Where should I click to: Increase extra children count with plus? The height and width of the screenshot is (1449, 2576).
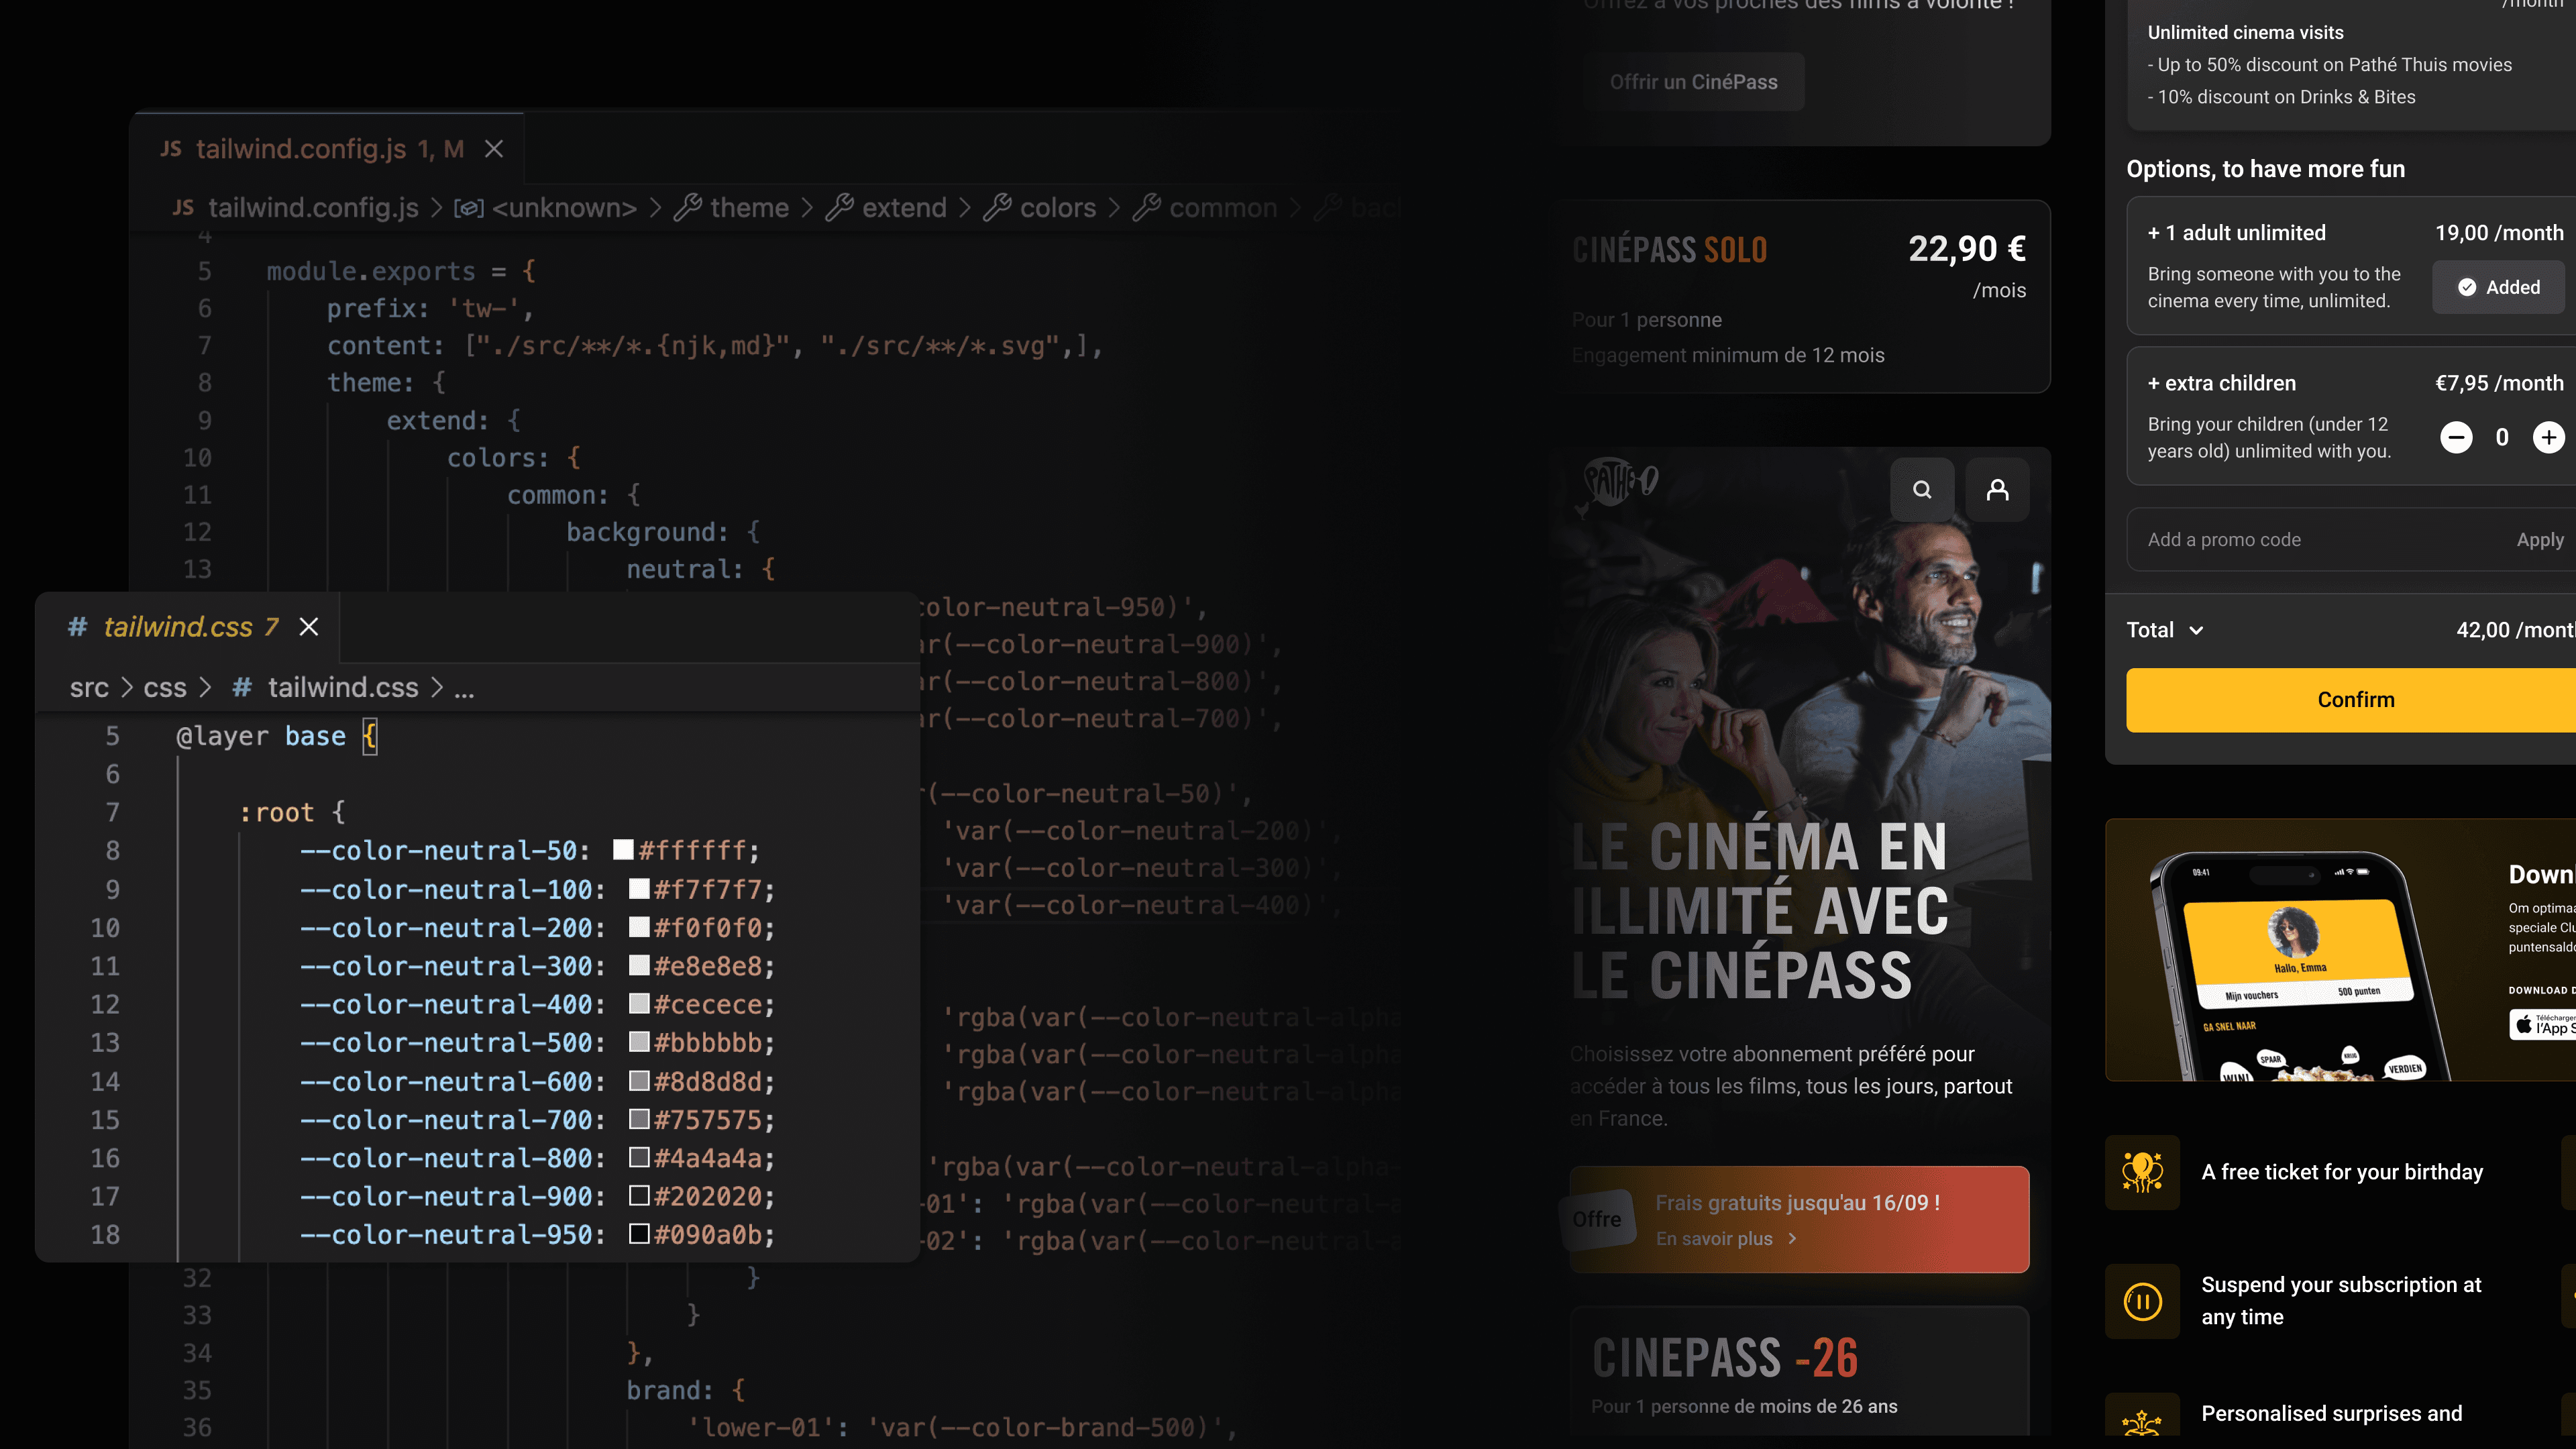[x=2548, y=437]
